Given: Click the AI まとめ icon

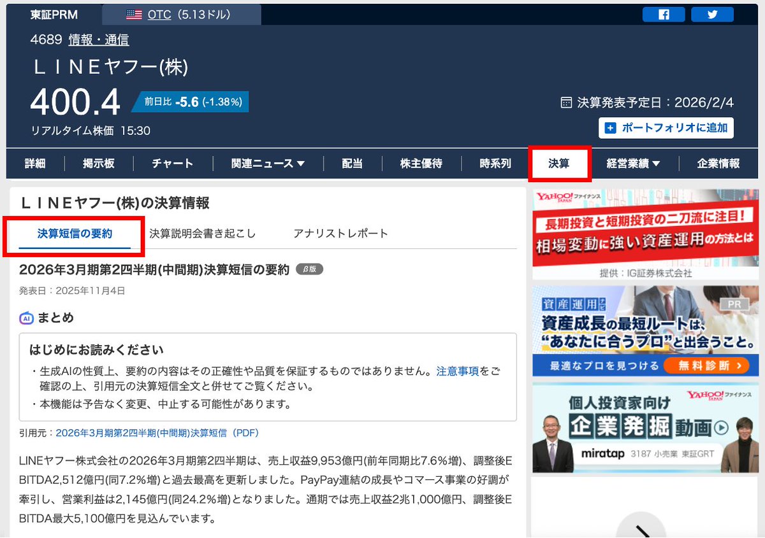Looking at the screenshot, I should (x=25, y=317).
